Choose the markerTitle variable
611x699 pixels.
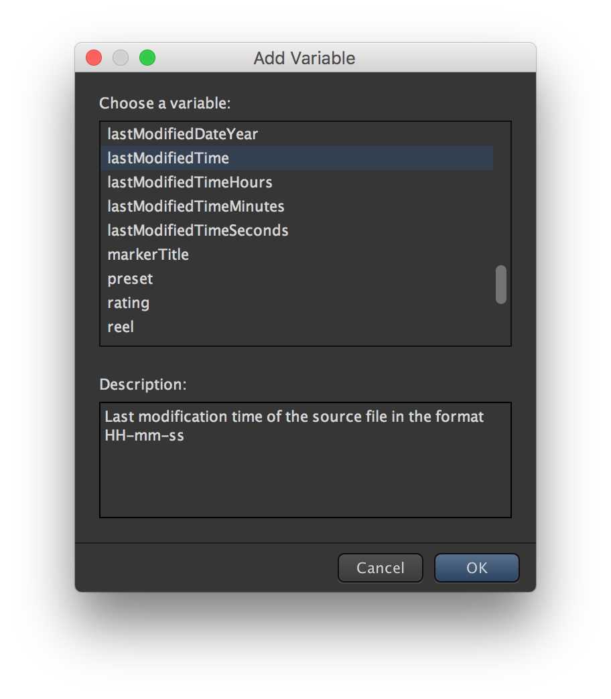[x=297, y=254]
